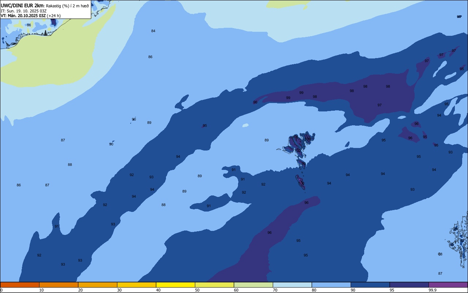Image resolution: width=468 pixels, height=293 pixels.
Task: Pick the purple legend swatch above 99.9
Action: pos(448,285)
